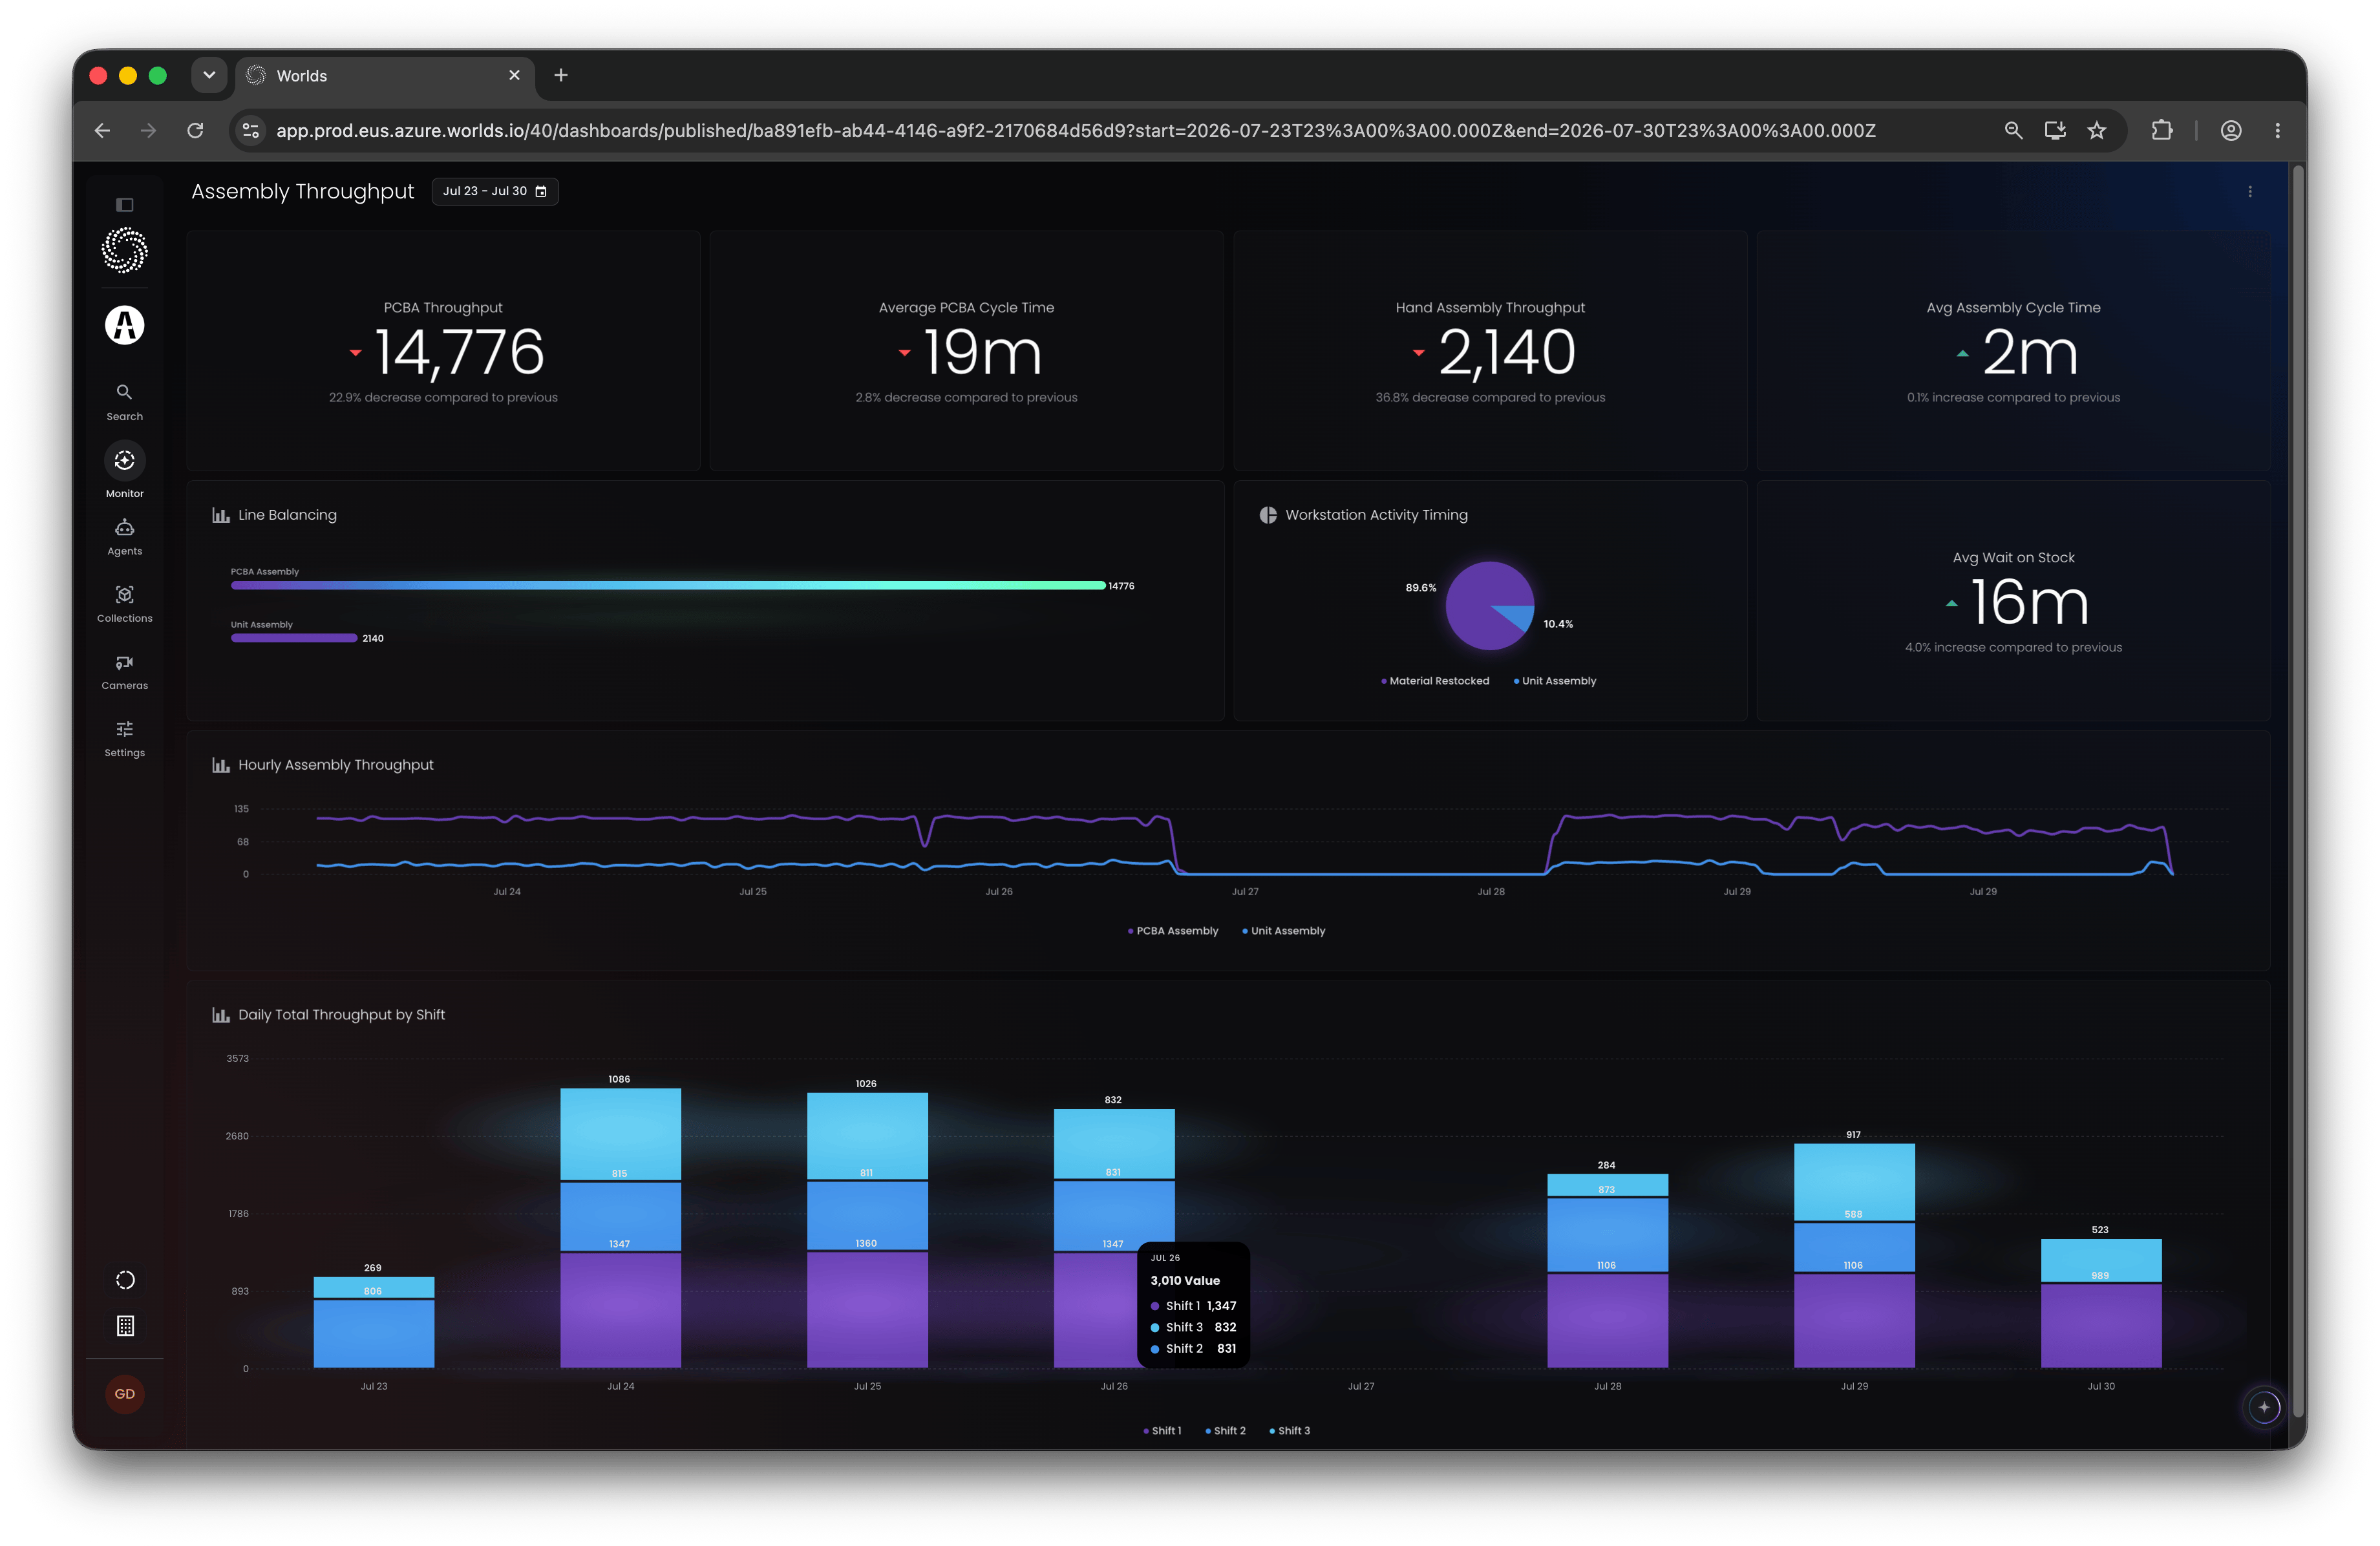Toggle Material Restocked legend in pie chart

pos(1435,681)
